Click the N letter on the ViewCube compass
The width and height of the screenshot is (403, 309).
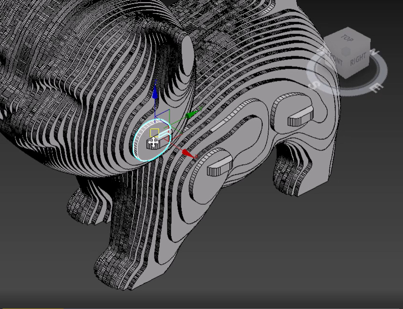(374, 52)
